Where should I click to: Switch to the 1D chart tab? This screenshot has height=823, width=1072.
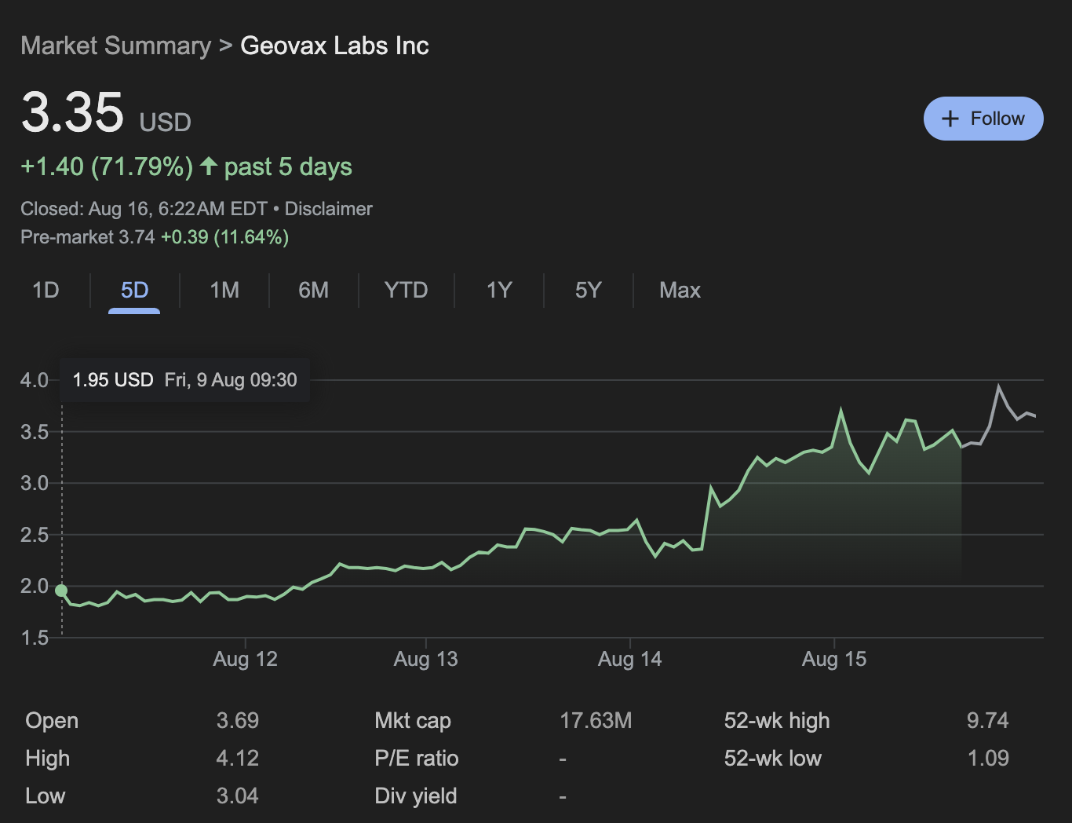pos(46,291)
